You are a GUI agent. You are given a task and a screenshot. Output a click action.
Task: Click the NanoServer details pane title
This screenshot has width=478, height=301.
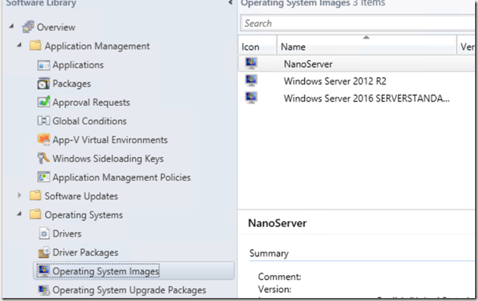click(277, 223)
